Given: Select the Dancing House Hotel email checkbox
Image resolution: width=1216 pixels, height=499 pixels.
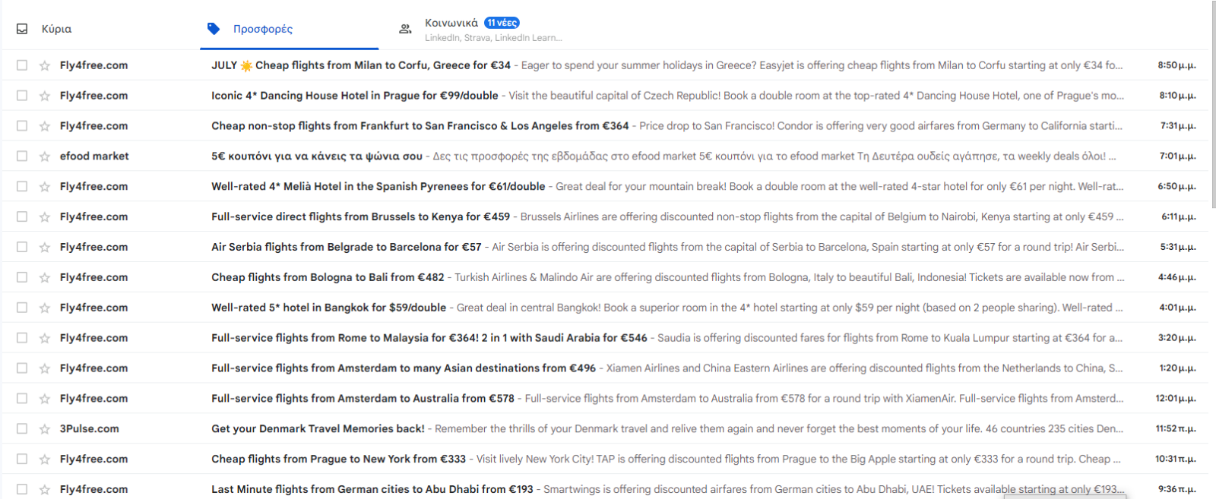Looking at the screenshot, I should point(22,96).
